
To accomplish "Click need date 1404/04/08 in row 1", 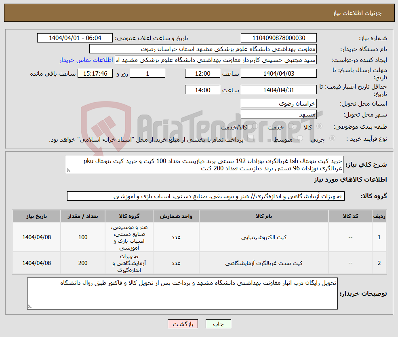I will pyautogui.click(x=36, y=237).
